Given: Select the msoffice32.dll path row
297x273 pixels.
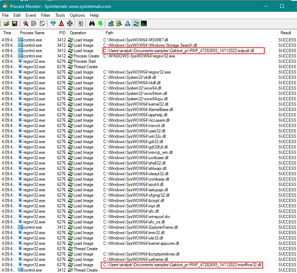Looking at the screenshot, I should tap(182, 265).
